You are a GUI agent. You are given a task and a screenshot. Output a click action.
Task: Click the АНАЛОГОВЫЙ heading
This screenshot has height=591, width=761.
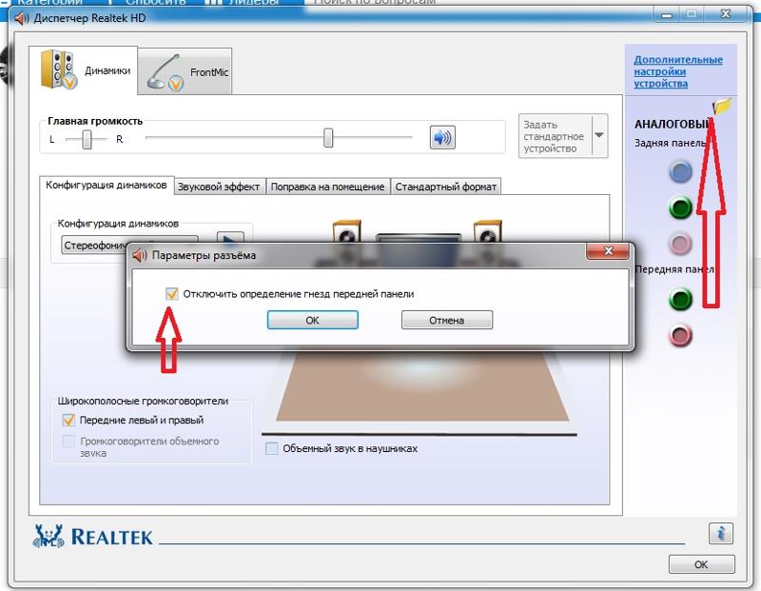tap(673, 125)
